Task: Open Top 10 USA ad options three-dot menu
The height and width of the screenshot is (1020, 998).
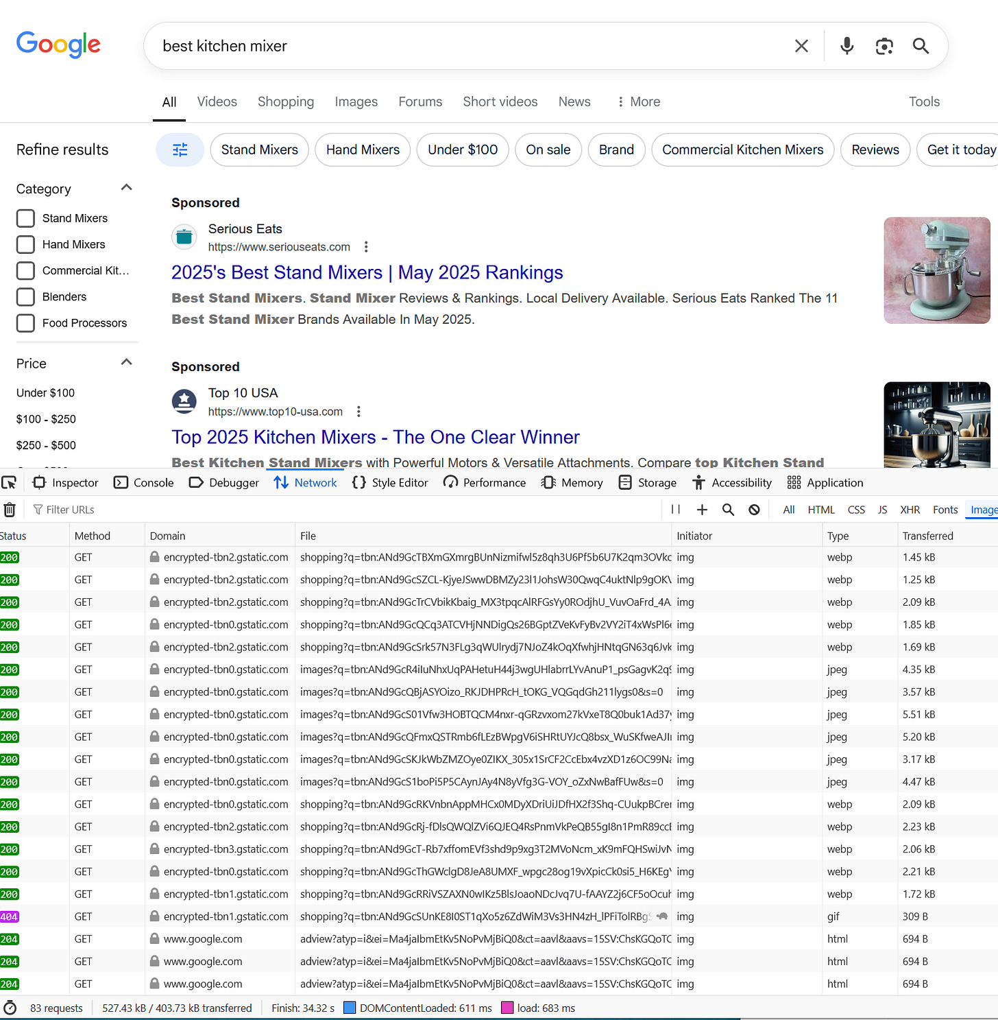Action: (358, 412)
